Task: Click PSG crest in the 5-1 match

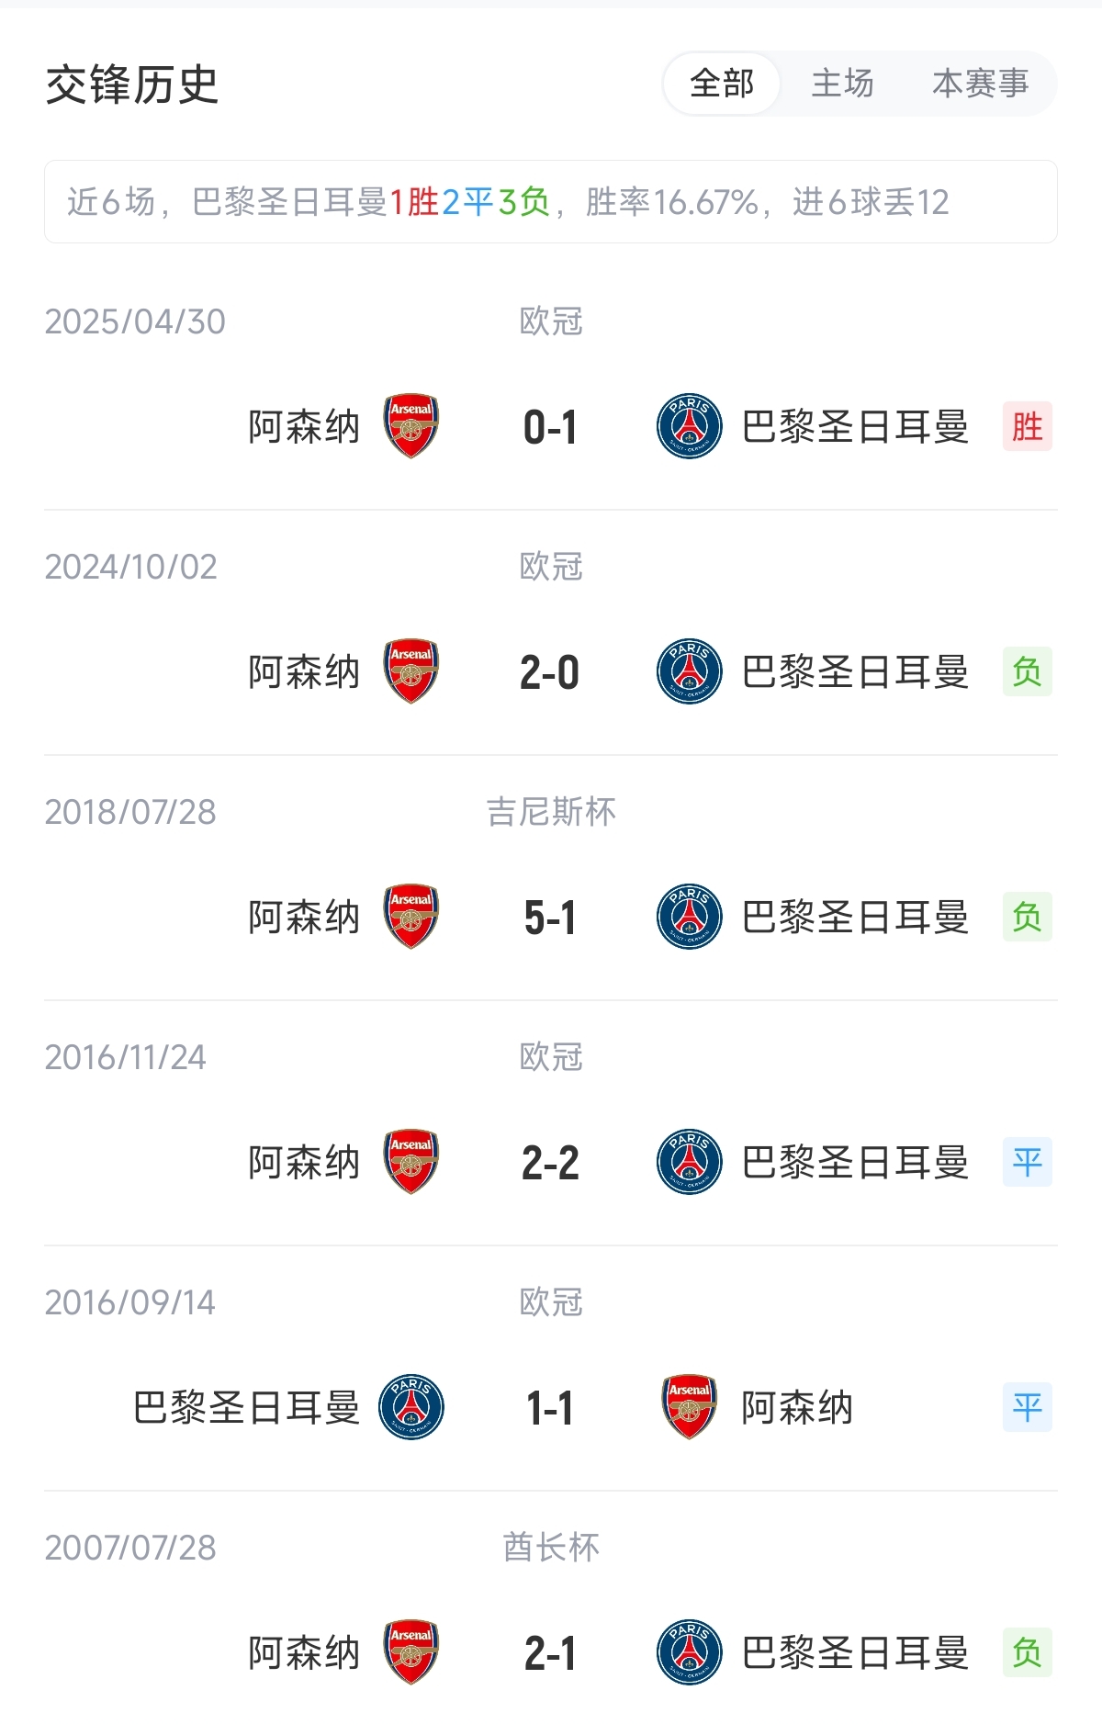Action: coord(689,917)
